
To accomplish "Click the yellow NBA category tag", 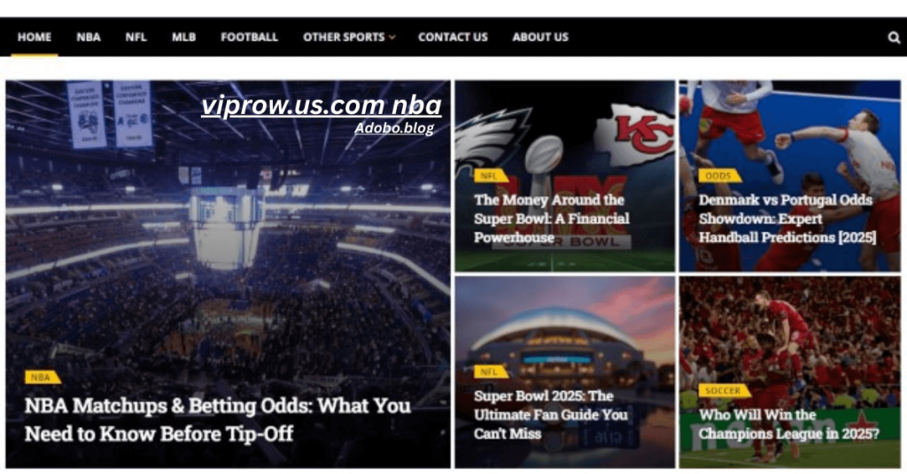I will point(42,377).
